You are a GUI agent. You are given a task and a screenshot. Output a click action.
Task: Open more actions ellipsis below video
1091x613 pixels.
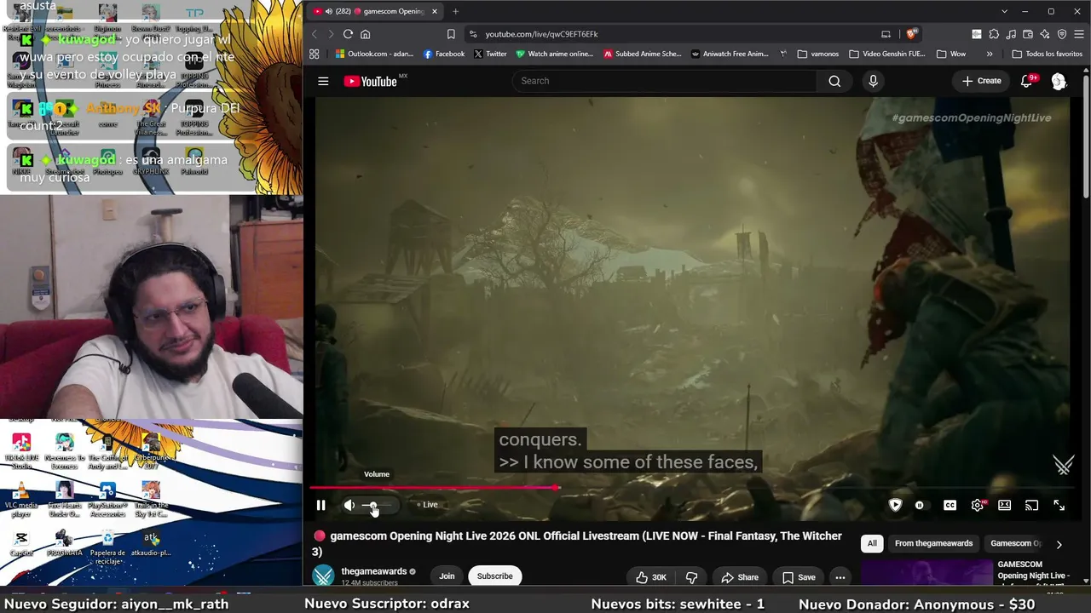tap(840, 577)
